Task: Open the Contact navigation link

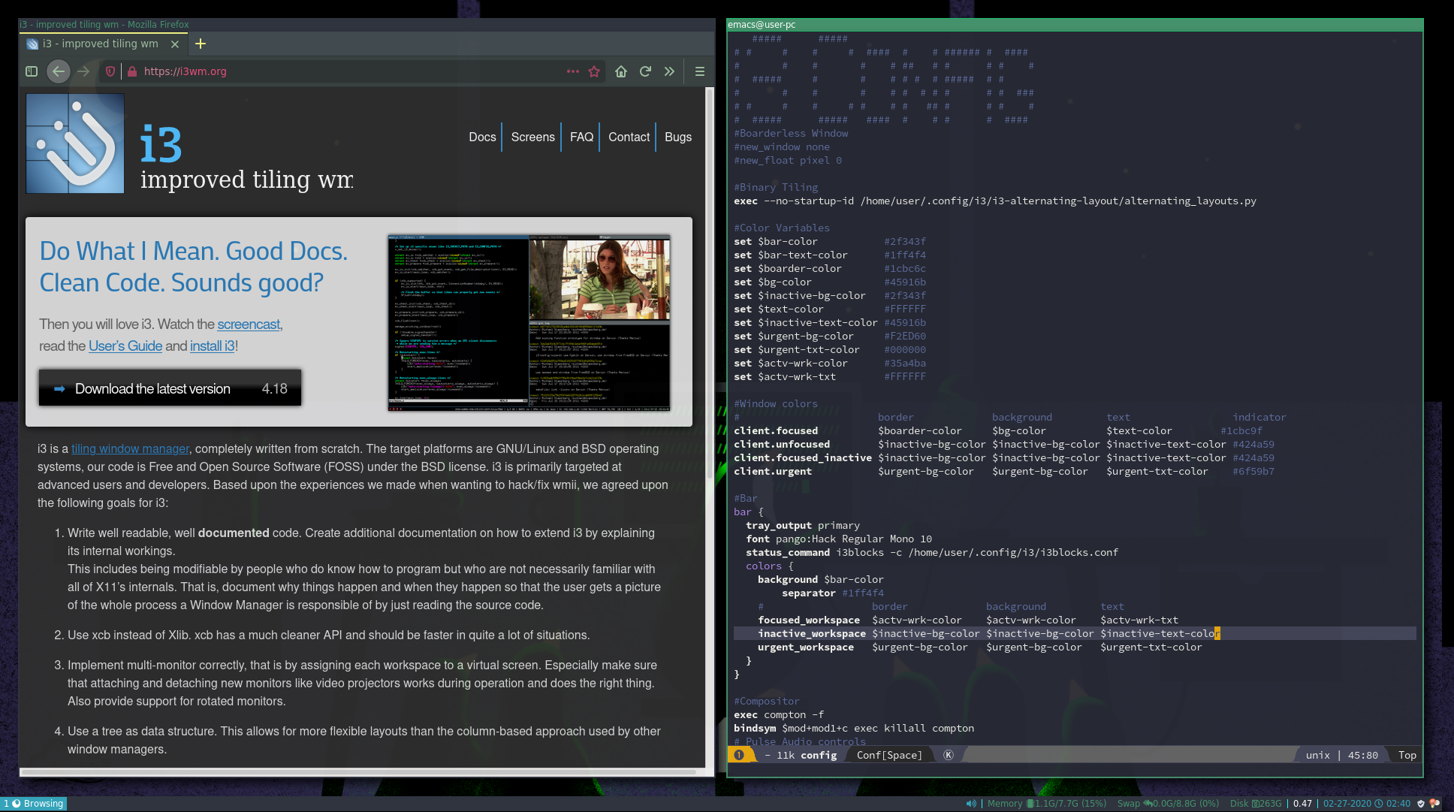Action: point(629,137)
